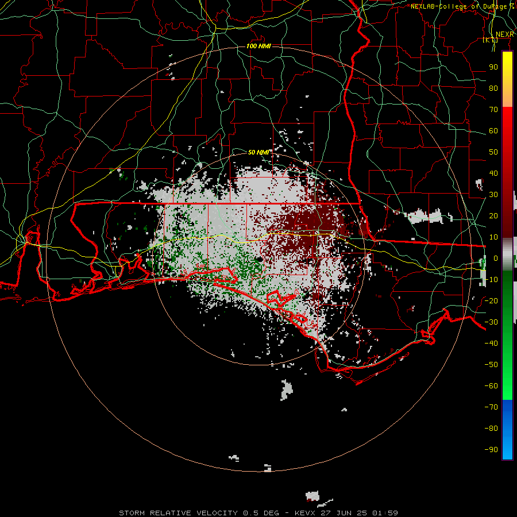
Task: Click the -80 value on velocity scale
Action: click(x=491, y=429)
